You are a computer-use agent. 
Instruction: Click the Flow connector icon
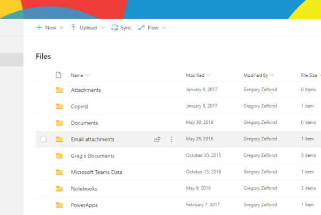point(141,28)
